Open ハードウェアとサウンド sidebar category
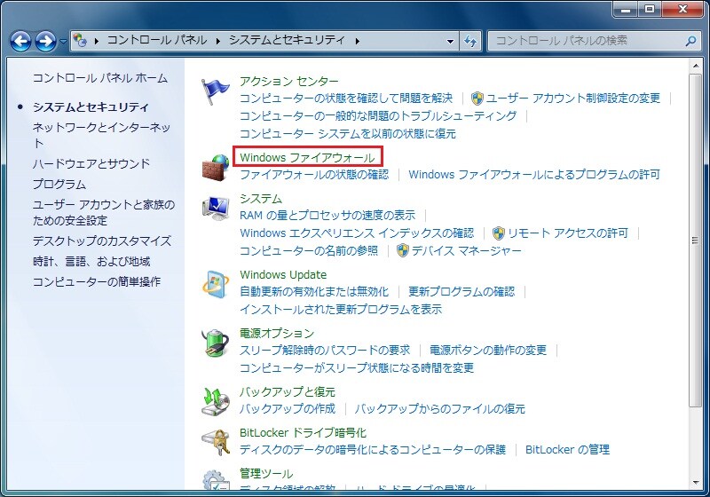Image resolution: width=710 pixels, height=497 pixels. 91,163
